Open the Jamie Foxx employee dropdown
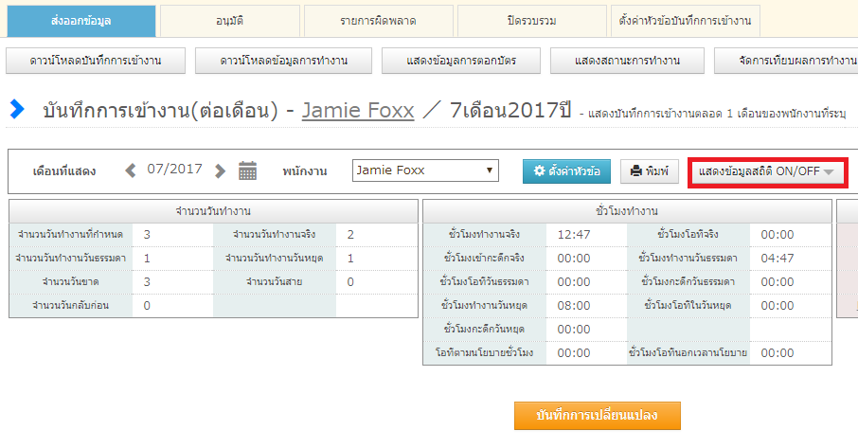The height and width of the screenshot is (448, 858). pyautogui.click(x=425, y=170)
